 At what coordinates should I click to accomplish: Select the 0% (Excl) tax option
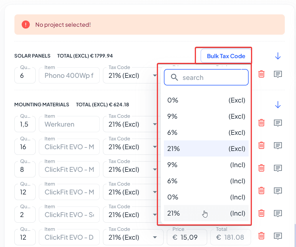pos(206,100)
